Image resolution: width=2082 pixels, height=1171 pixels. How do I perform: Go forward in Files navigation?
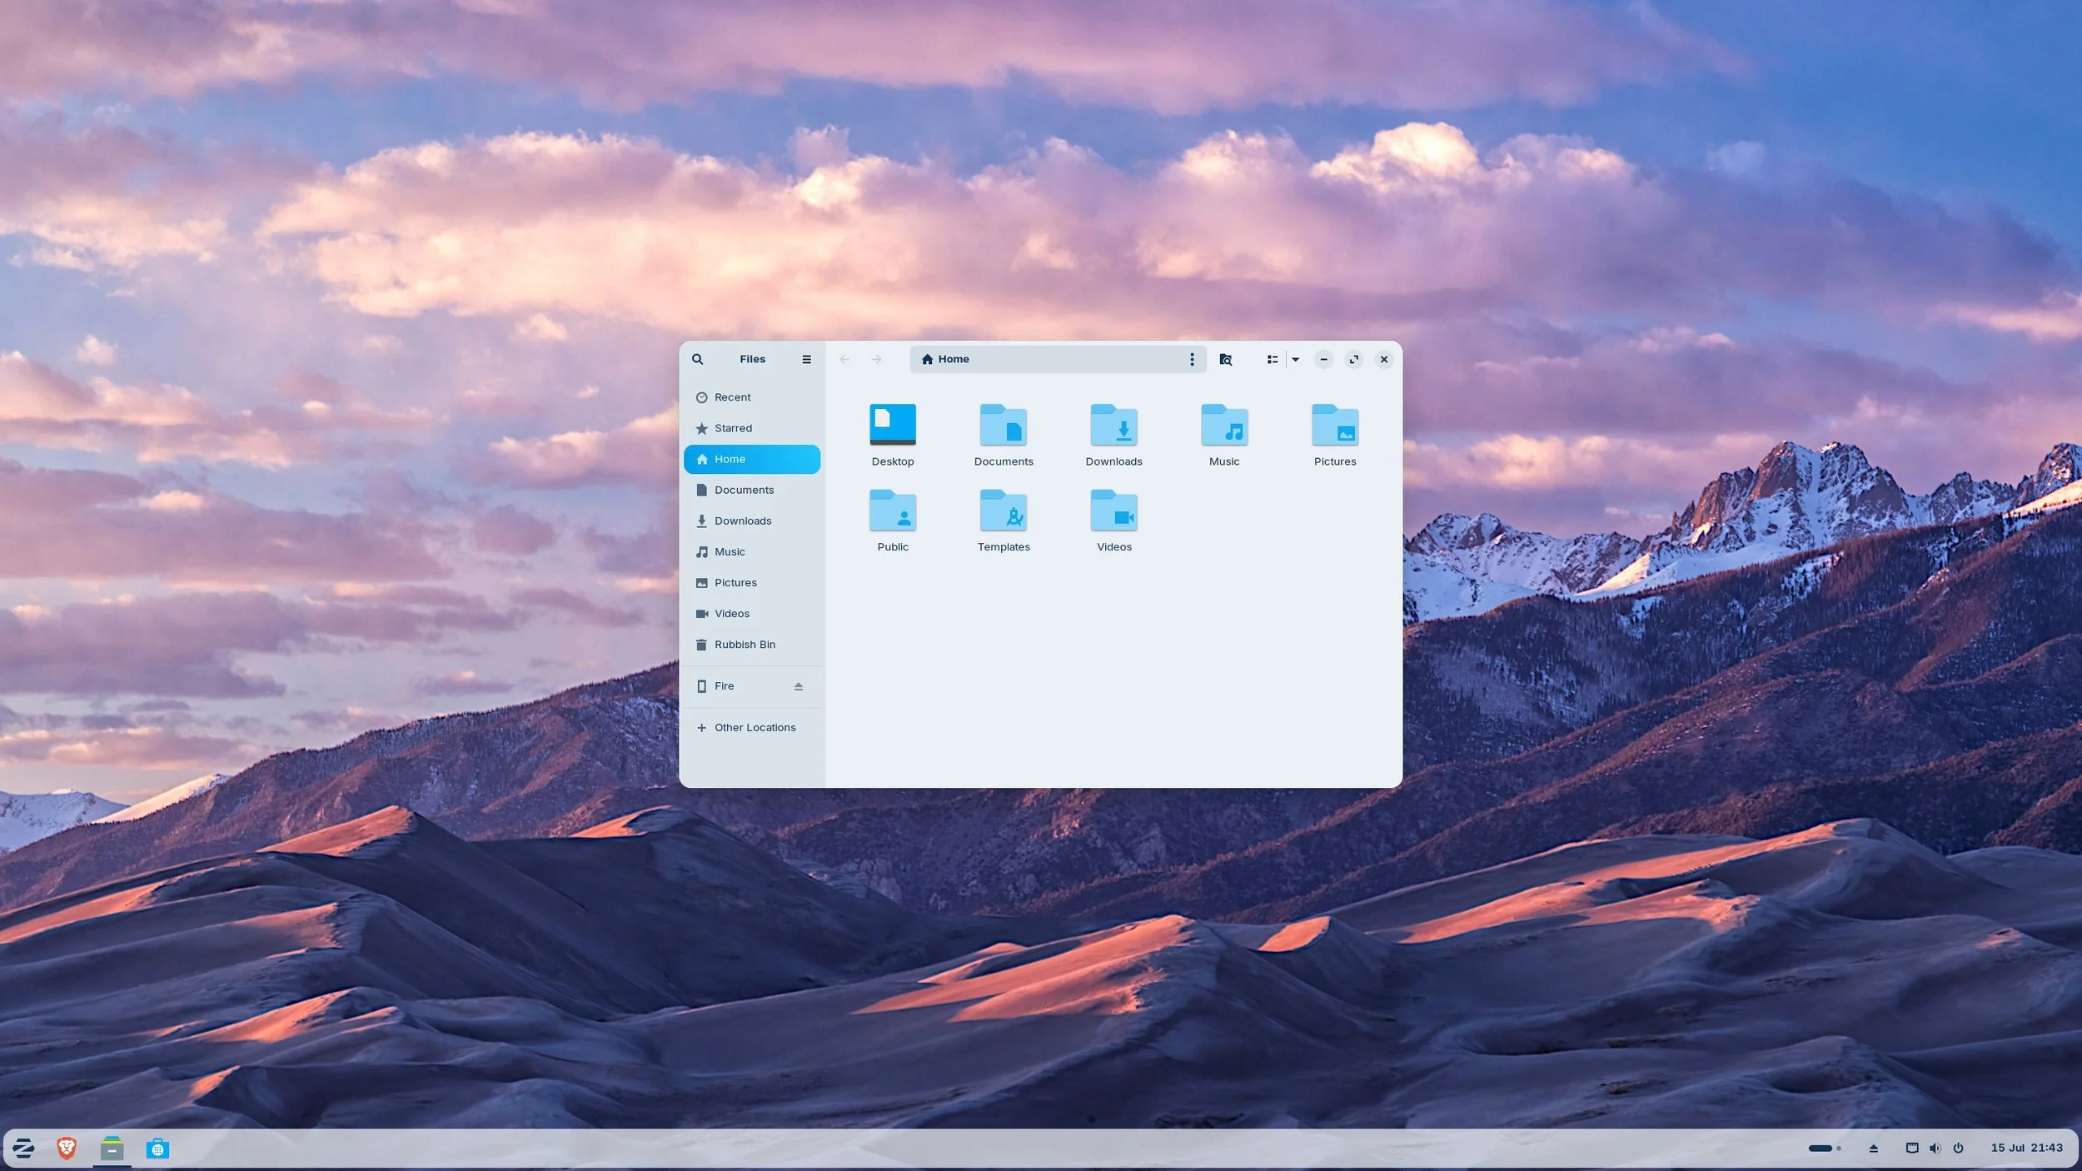876,359
